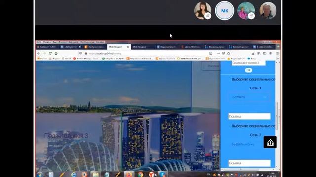This screenshot has width=316, height=177.
Task: Click the "Ссылка" field under Сеть 2
Action: point(249,163)
